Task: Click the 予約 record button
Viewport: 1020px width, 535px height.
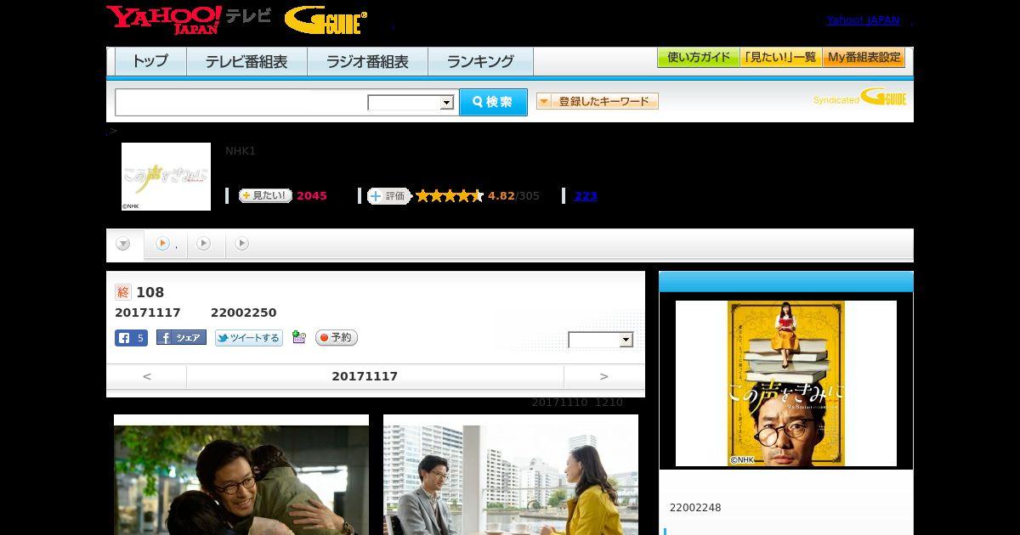Action: pos(337,338)
